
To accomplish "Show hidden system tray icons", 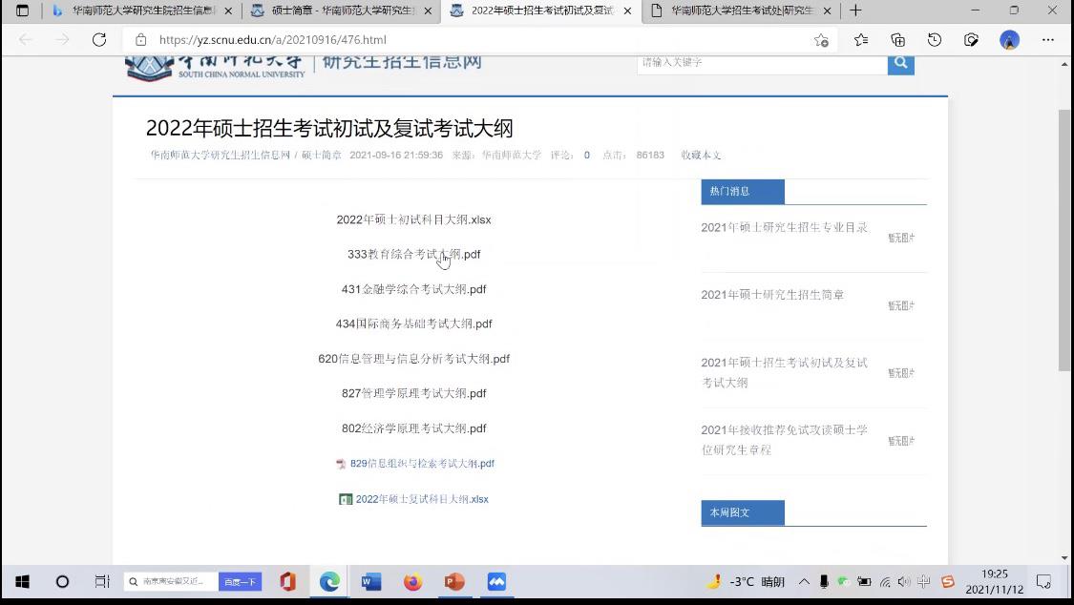I will (803, 581).
